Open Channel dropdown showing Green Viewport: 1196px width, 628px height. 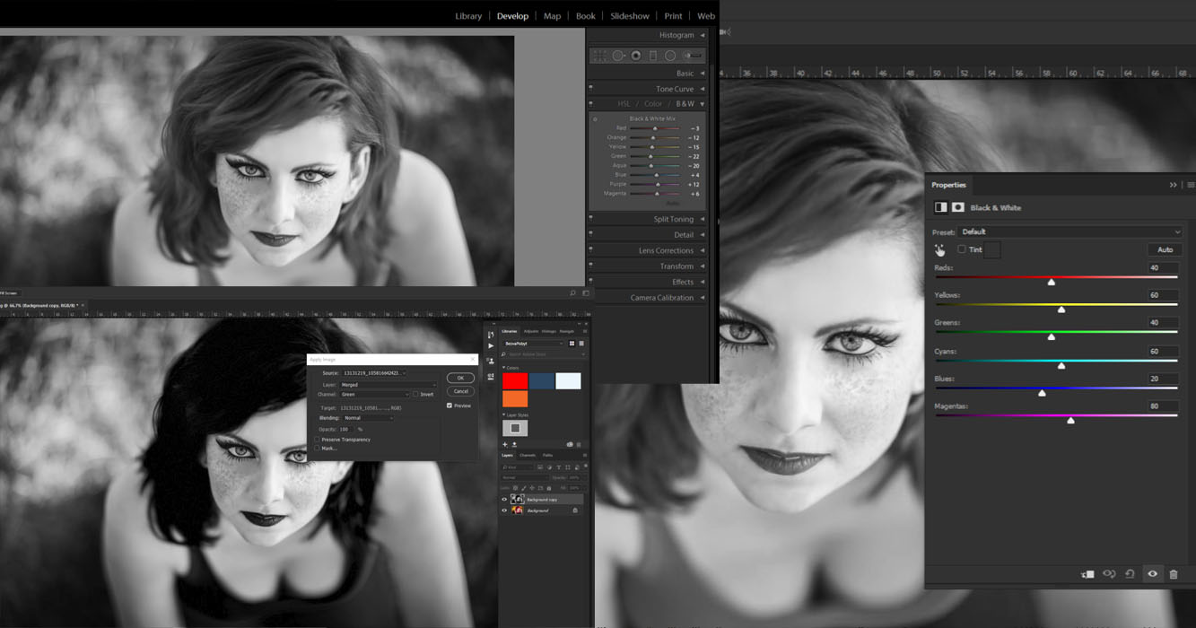[374, 395]
